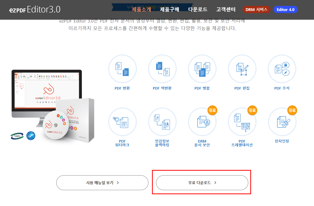Viewport: 314px width, 206px height.
Task: Select the PDF 워터마크 icon
Action: point(122,122)
